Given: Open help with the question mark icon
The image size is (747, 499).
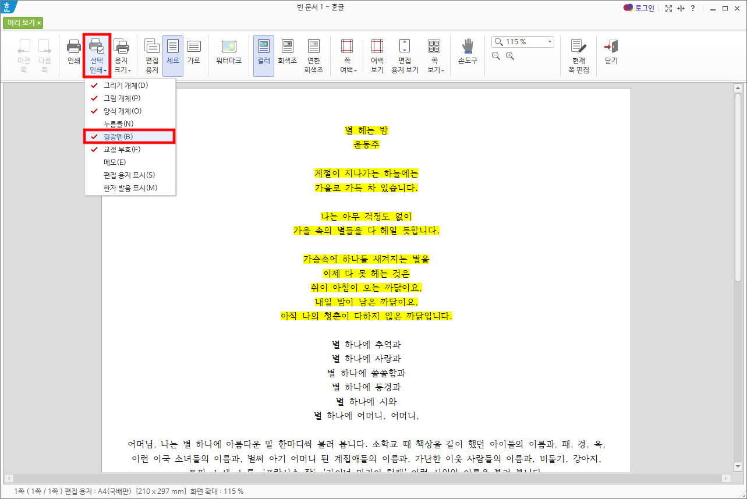Looking at the screenshot, I should pyautogui.click(x=692, y=8).
